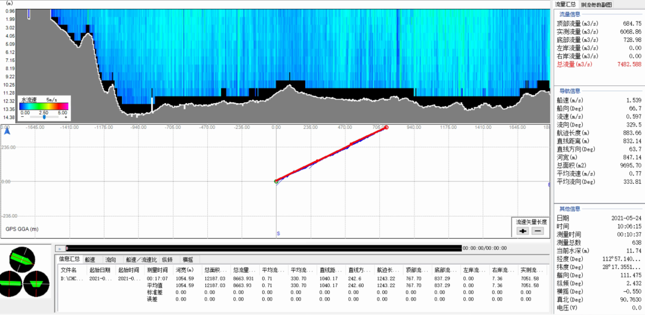Open the 船速 tab
Image resolution: width=645 pixels, height=315 pixels.
tap(90, 260)
